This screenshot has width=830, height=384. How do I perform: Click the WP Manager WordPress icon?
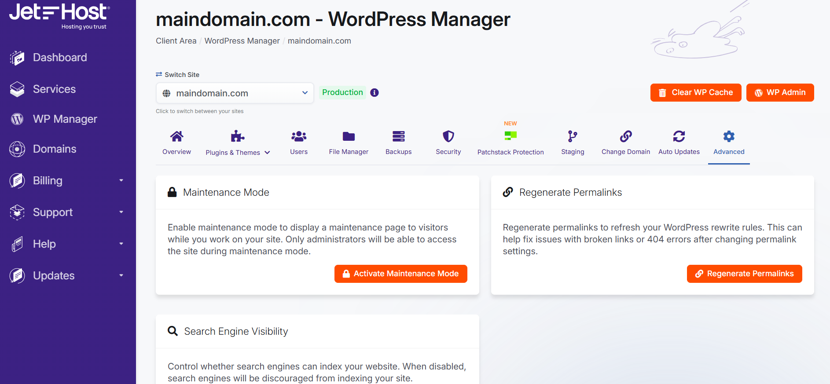click(x=17, y=119)
